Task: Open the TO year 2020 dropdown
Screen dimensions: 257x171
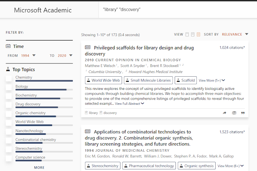Action: click(x=65, y=55)
